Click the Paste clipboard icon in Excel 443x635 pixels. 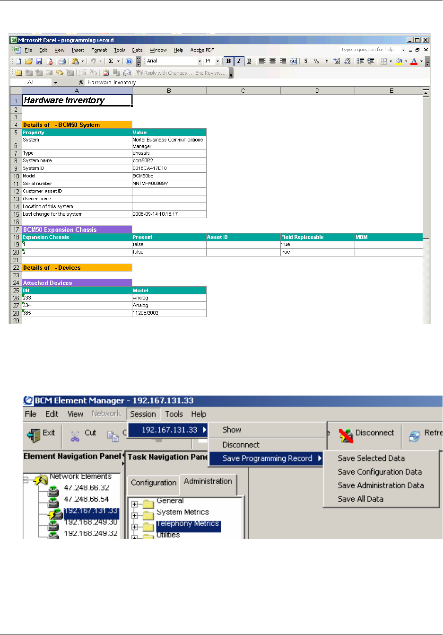pyautogui.click(x=75, y=61)
